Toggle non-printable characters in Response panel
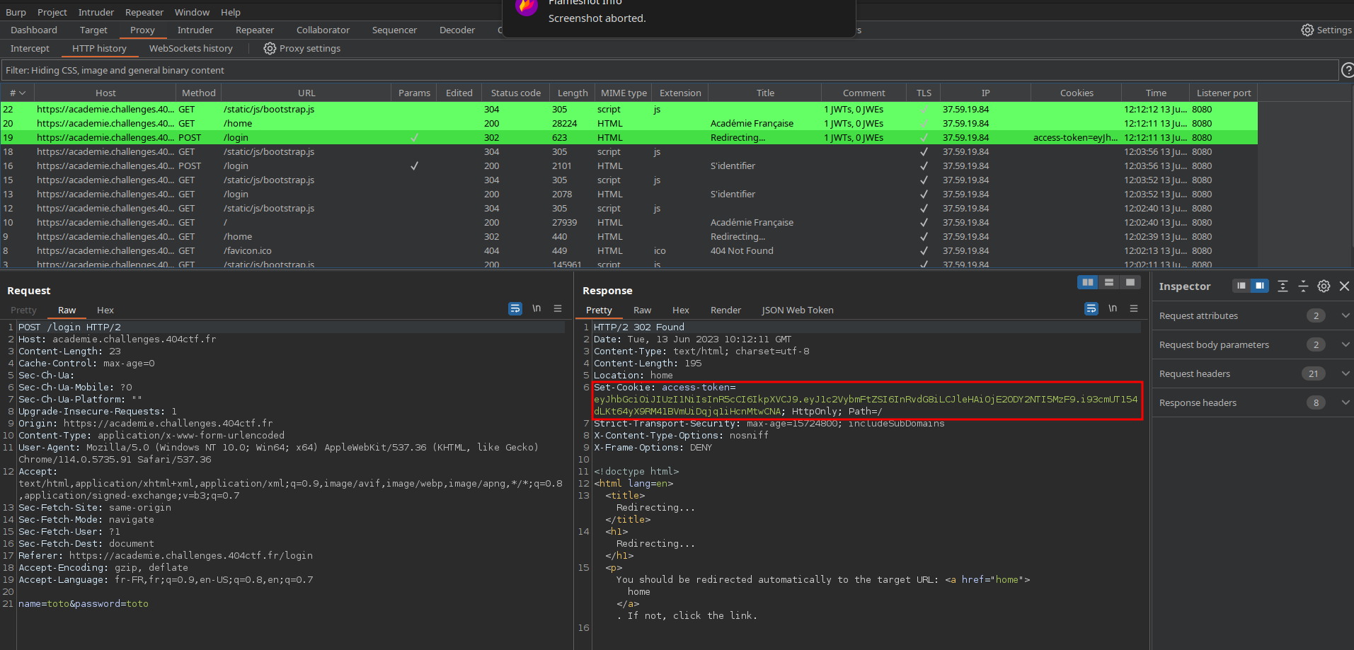This screenshot has height=650, width=1354. (1113, 308)
